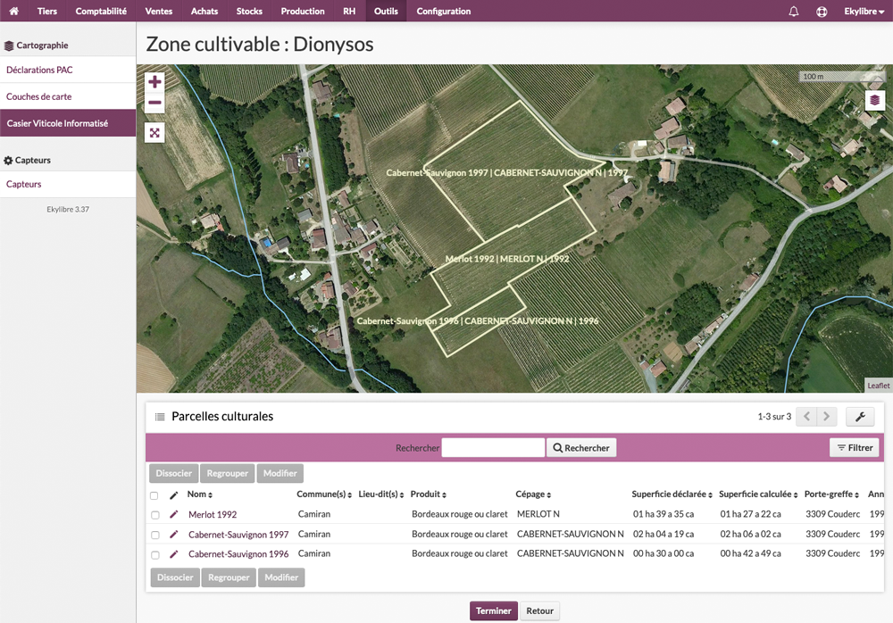This screenshot has width=893, height=623.
Task: Open Capteurs link in sidebar
Action: pos(68,185)
